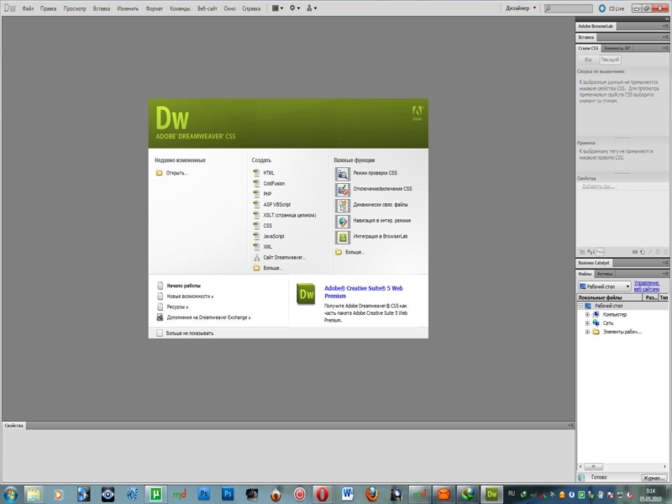
Task: Click the Управление веб-сайтами link
Action: coord(646,286)
